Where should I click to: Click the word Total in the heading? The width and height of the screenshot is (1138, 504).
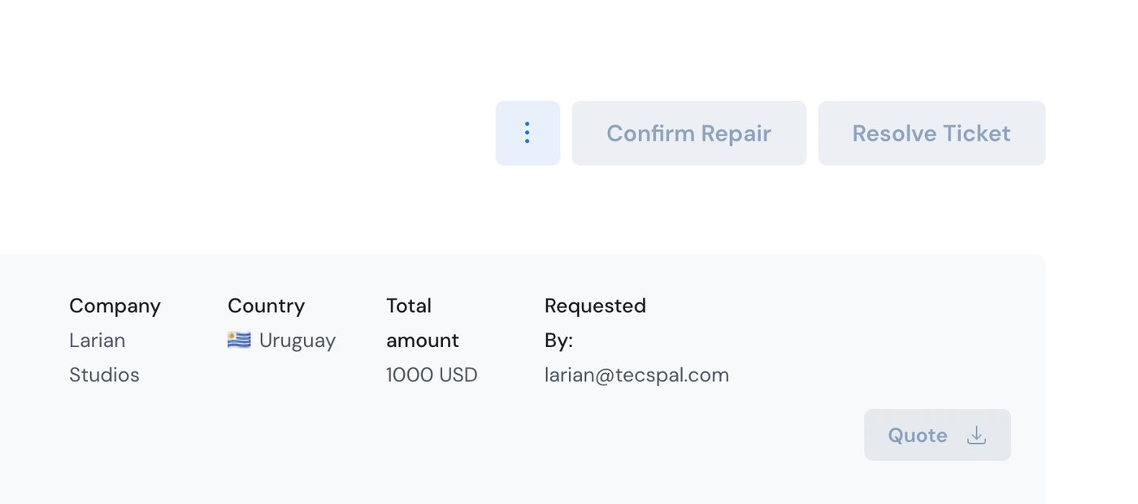409,306
